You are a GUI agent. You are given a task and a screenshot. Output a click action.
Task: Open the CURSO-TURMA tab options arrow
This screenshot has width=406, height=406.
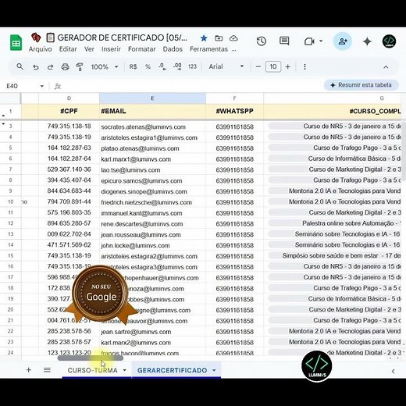click(124, 370)
